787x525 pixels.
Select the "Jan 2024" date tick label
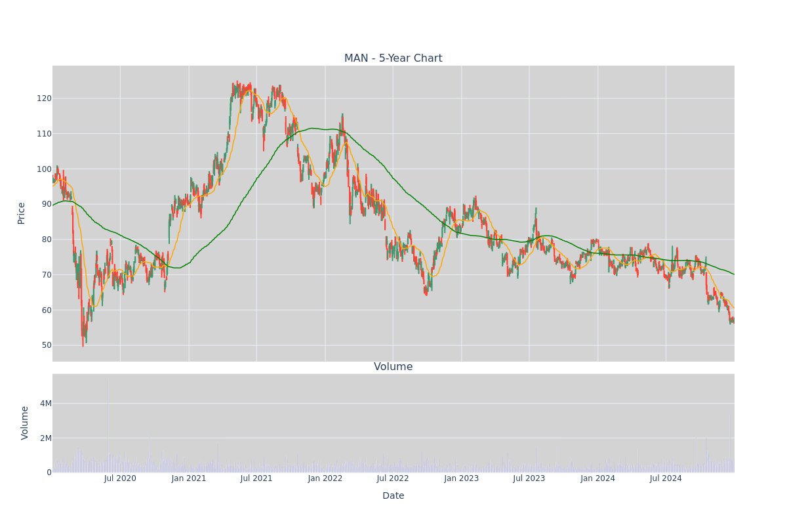[x=598, y=478]
